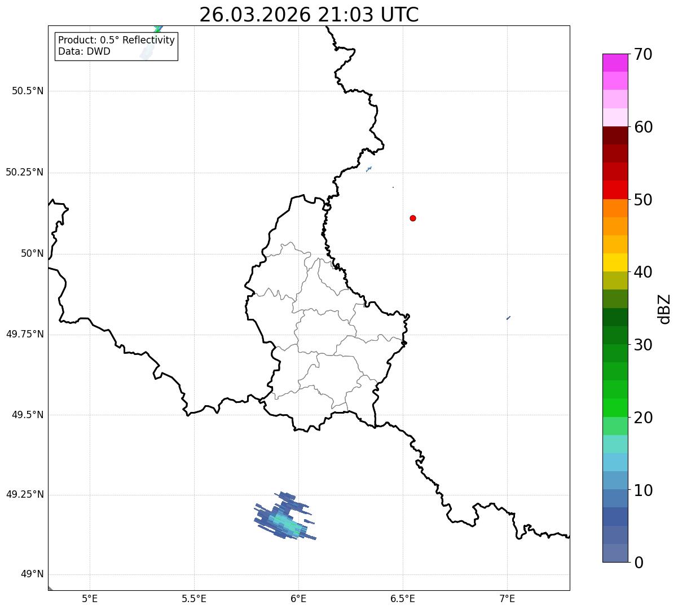Click the 50°N latitude label
This screenshot has width=678, height=610.
(32, 253)
